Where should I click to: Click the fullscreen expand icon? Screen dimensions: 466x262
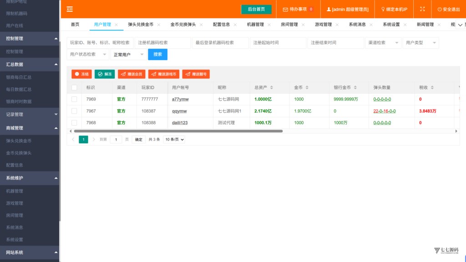[422, 9]
